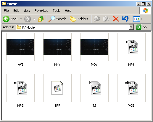This screenshot has width=153, height=122.
Task: Minimize the Movie window
Action: 138,4
